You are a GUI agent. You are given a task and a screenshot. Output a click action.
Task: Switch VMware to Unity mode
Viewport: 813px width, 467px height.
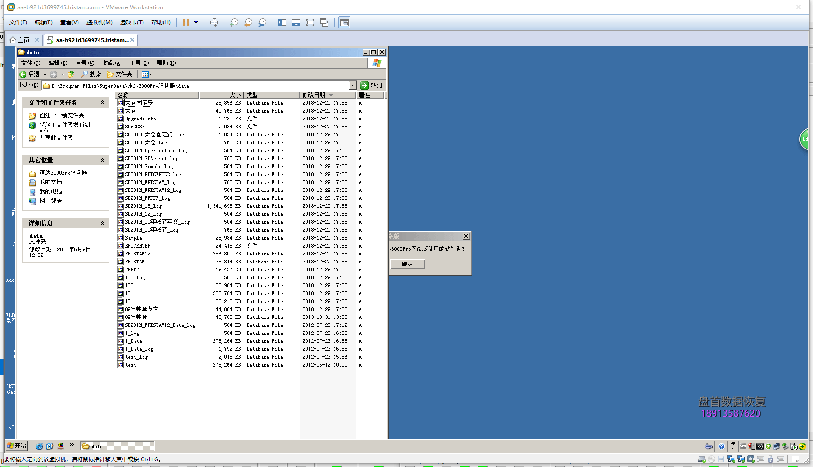(x=324, y=22)
